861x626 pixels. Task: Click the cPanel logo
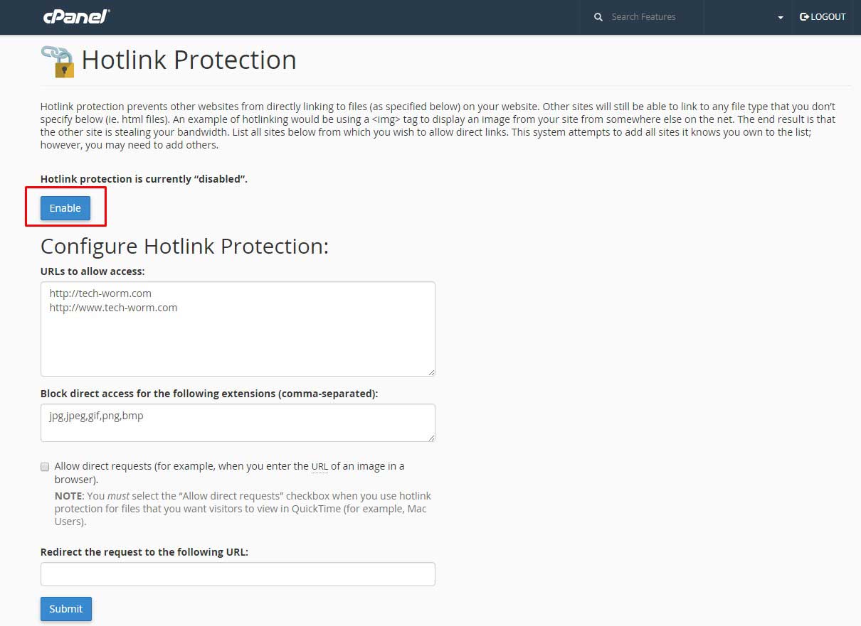76,17
